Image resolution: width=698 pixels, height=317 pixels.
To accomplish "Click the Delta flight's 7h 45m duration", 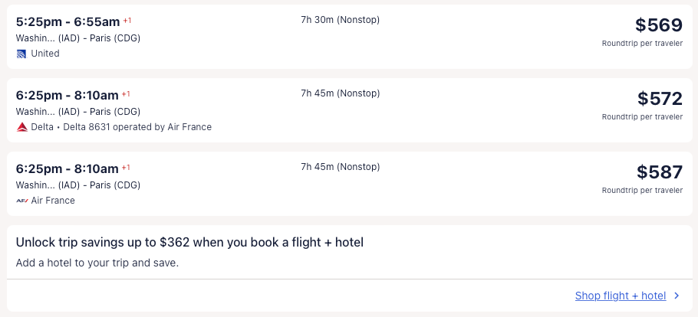I will pyautogui.click(x=340, y=93).
